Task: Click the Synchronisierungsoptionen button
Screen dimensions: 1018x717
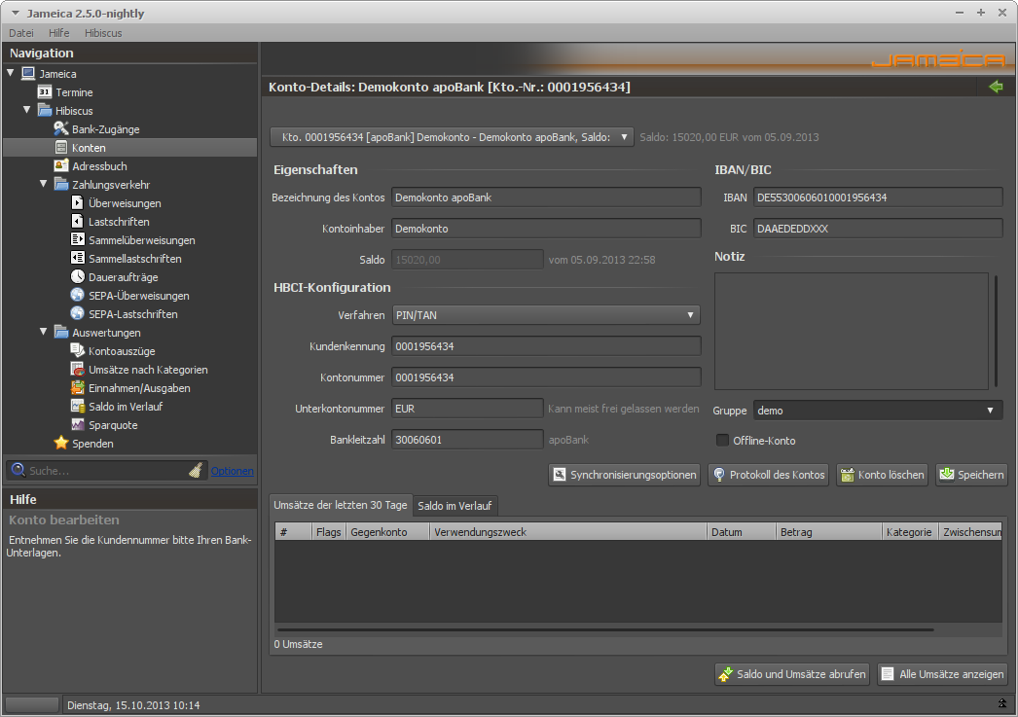Action: coord(624,475)
